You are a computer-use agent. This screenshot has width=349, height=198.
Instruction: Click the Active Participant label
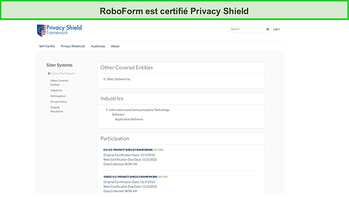pyautogui.click(x=63, y=74)
